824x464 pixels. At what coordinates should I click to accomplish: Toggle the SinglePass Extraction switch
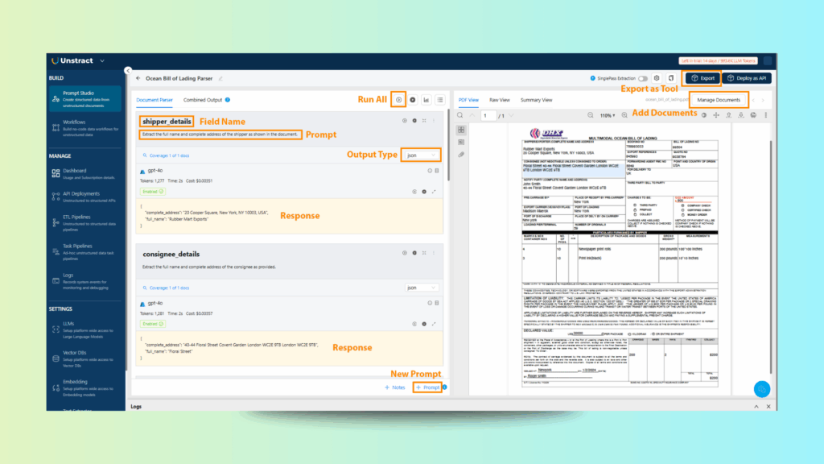coord(643,78)
